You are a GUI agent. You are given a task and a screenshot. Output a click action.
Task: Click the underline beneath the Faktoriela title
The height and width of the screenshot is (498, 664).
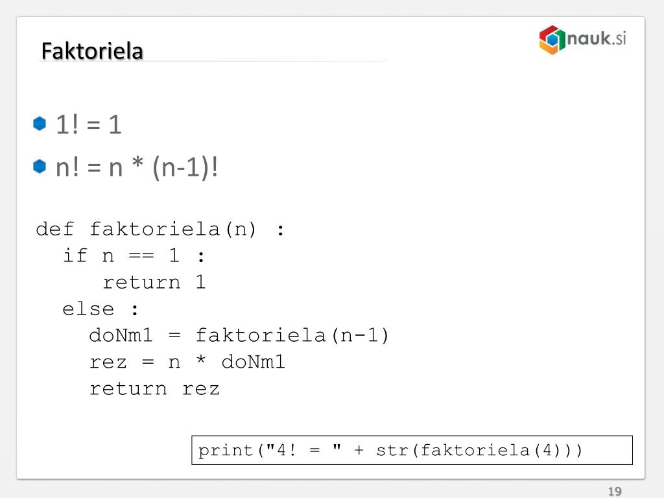[212, 62]
